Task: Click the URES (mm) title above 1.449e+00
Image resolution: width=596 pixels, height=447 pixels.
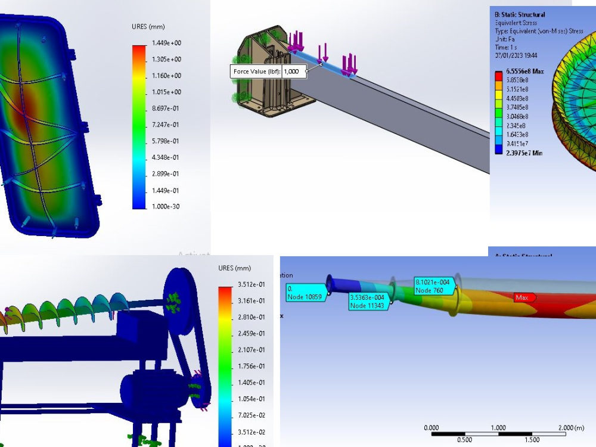Action: pyautogui.click(x=148, y=27)
